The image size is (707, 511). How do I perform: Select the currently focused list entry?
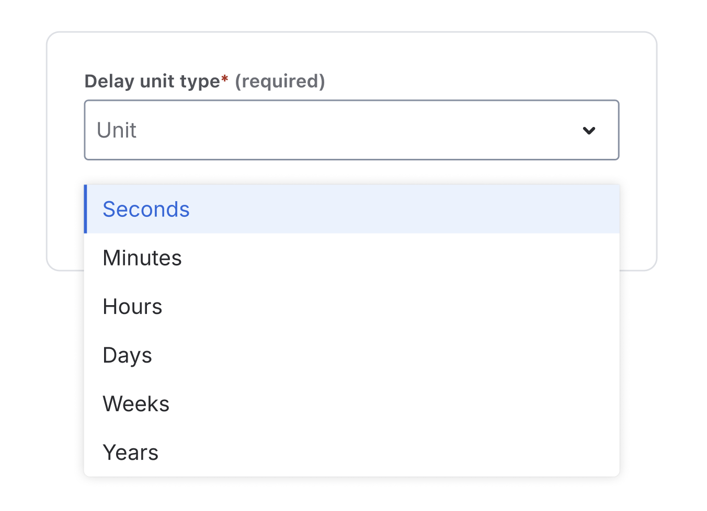[x=146, y=209]
